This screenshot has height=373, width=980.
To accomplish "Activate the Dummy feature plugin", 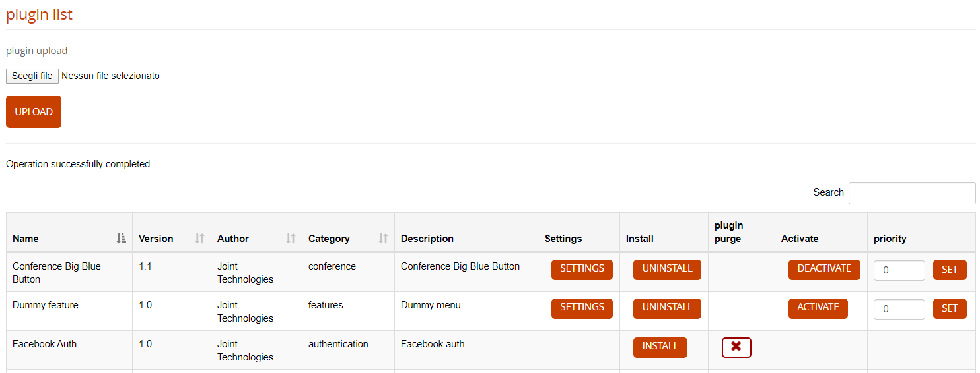I will [x=818, y=308].
